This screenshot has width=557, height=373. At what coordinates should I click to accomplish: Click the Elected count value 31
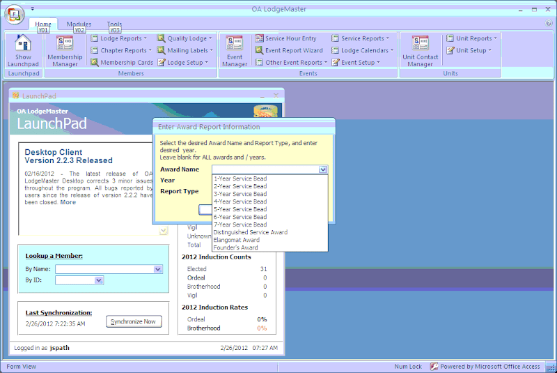coord(264,269)
